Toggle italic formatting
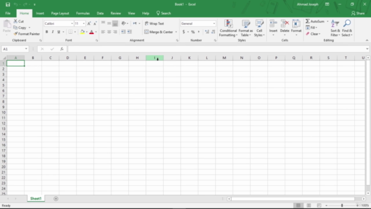The image size is (371, 209). pos(53,32)
